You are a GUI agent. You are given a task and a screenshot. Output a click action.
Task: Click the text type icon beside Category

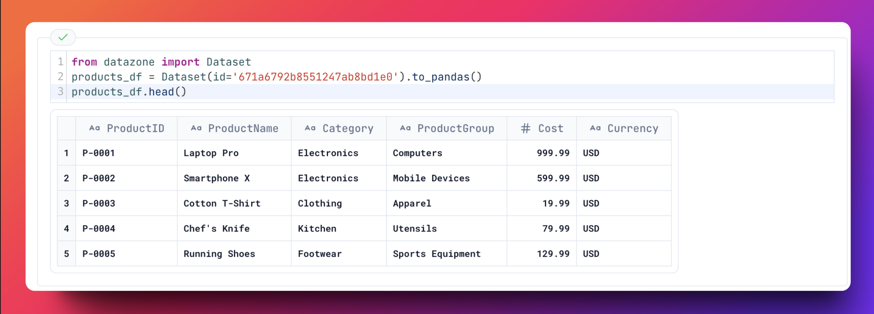click(x=310, y=128)
